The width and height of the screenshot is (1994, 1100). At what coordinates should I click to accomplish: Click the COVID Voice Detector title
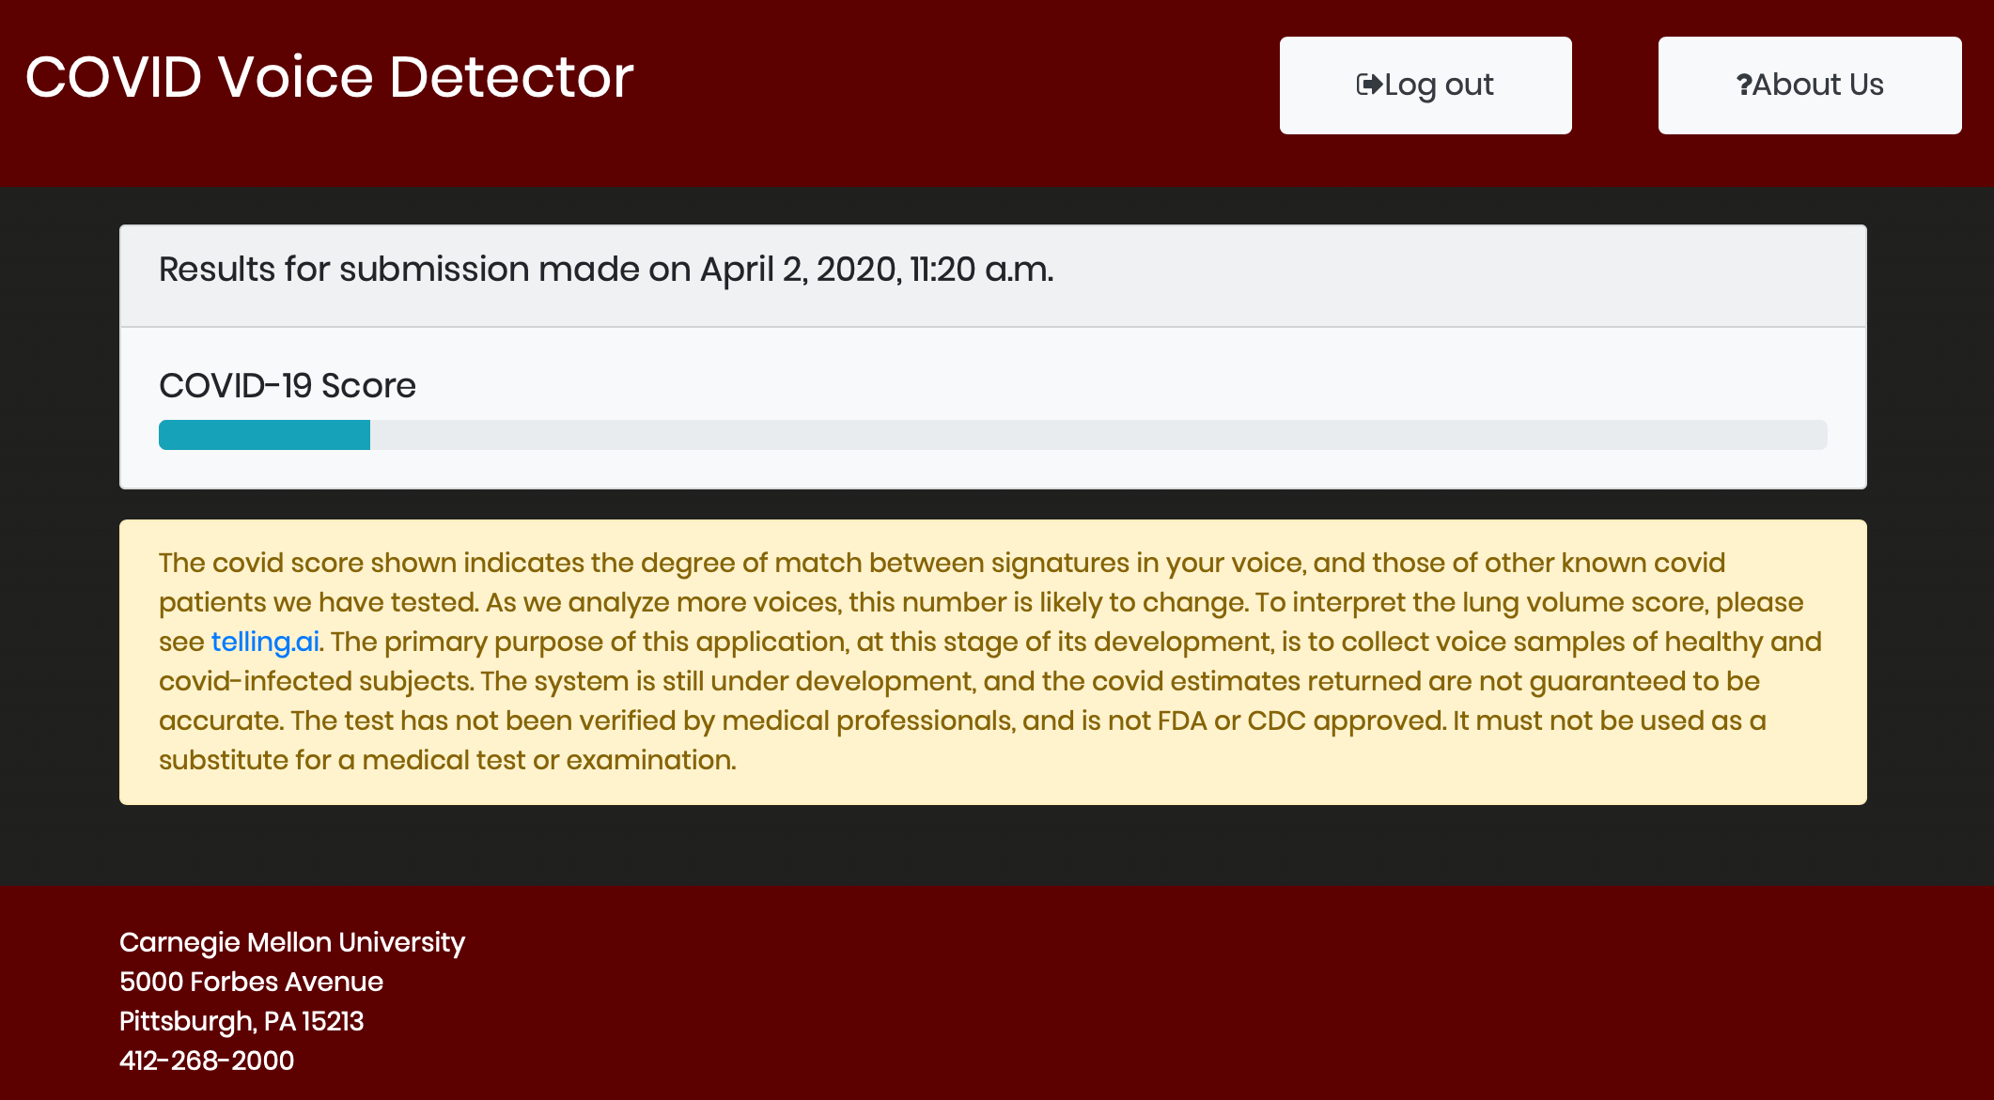[329, 77]
